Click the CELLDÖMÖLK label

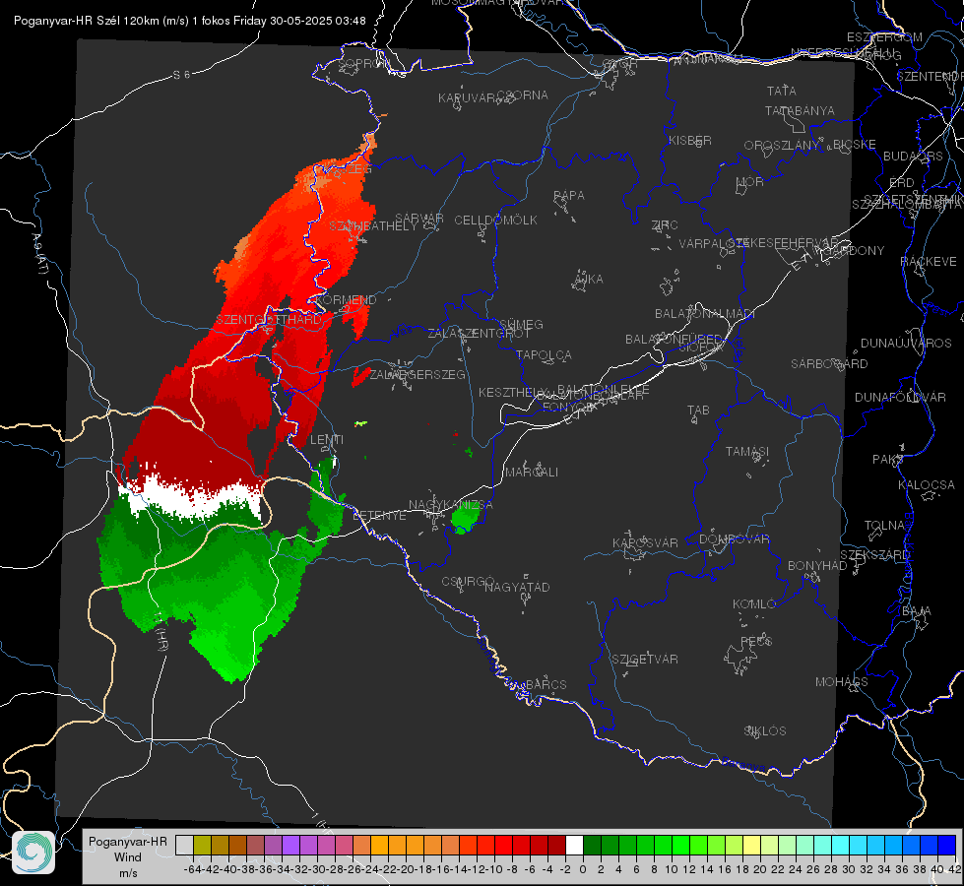click(495, 221)
